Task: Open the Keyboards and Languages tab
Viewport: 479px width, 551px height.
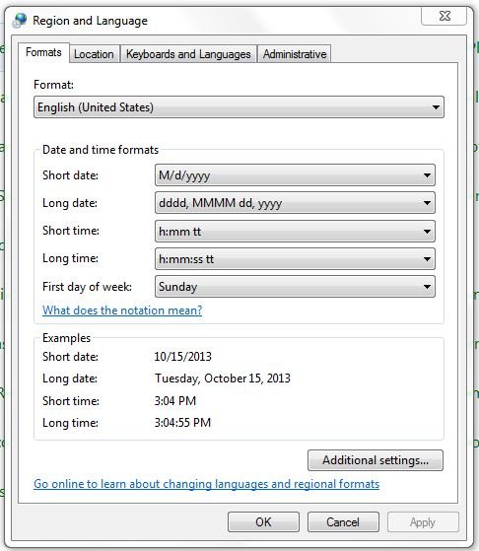Action: point(188,54)
